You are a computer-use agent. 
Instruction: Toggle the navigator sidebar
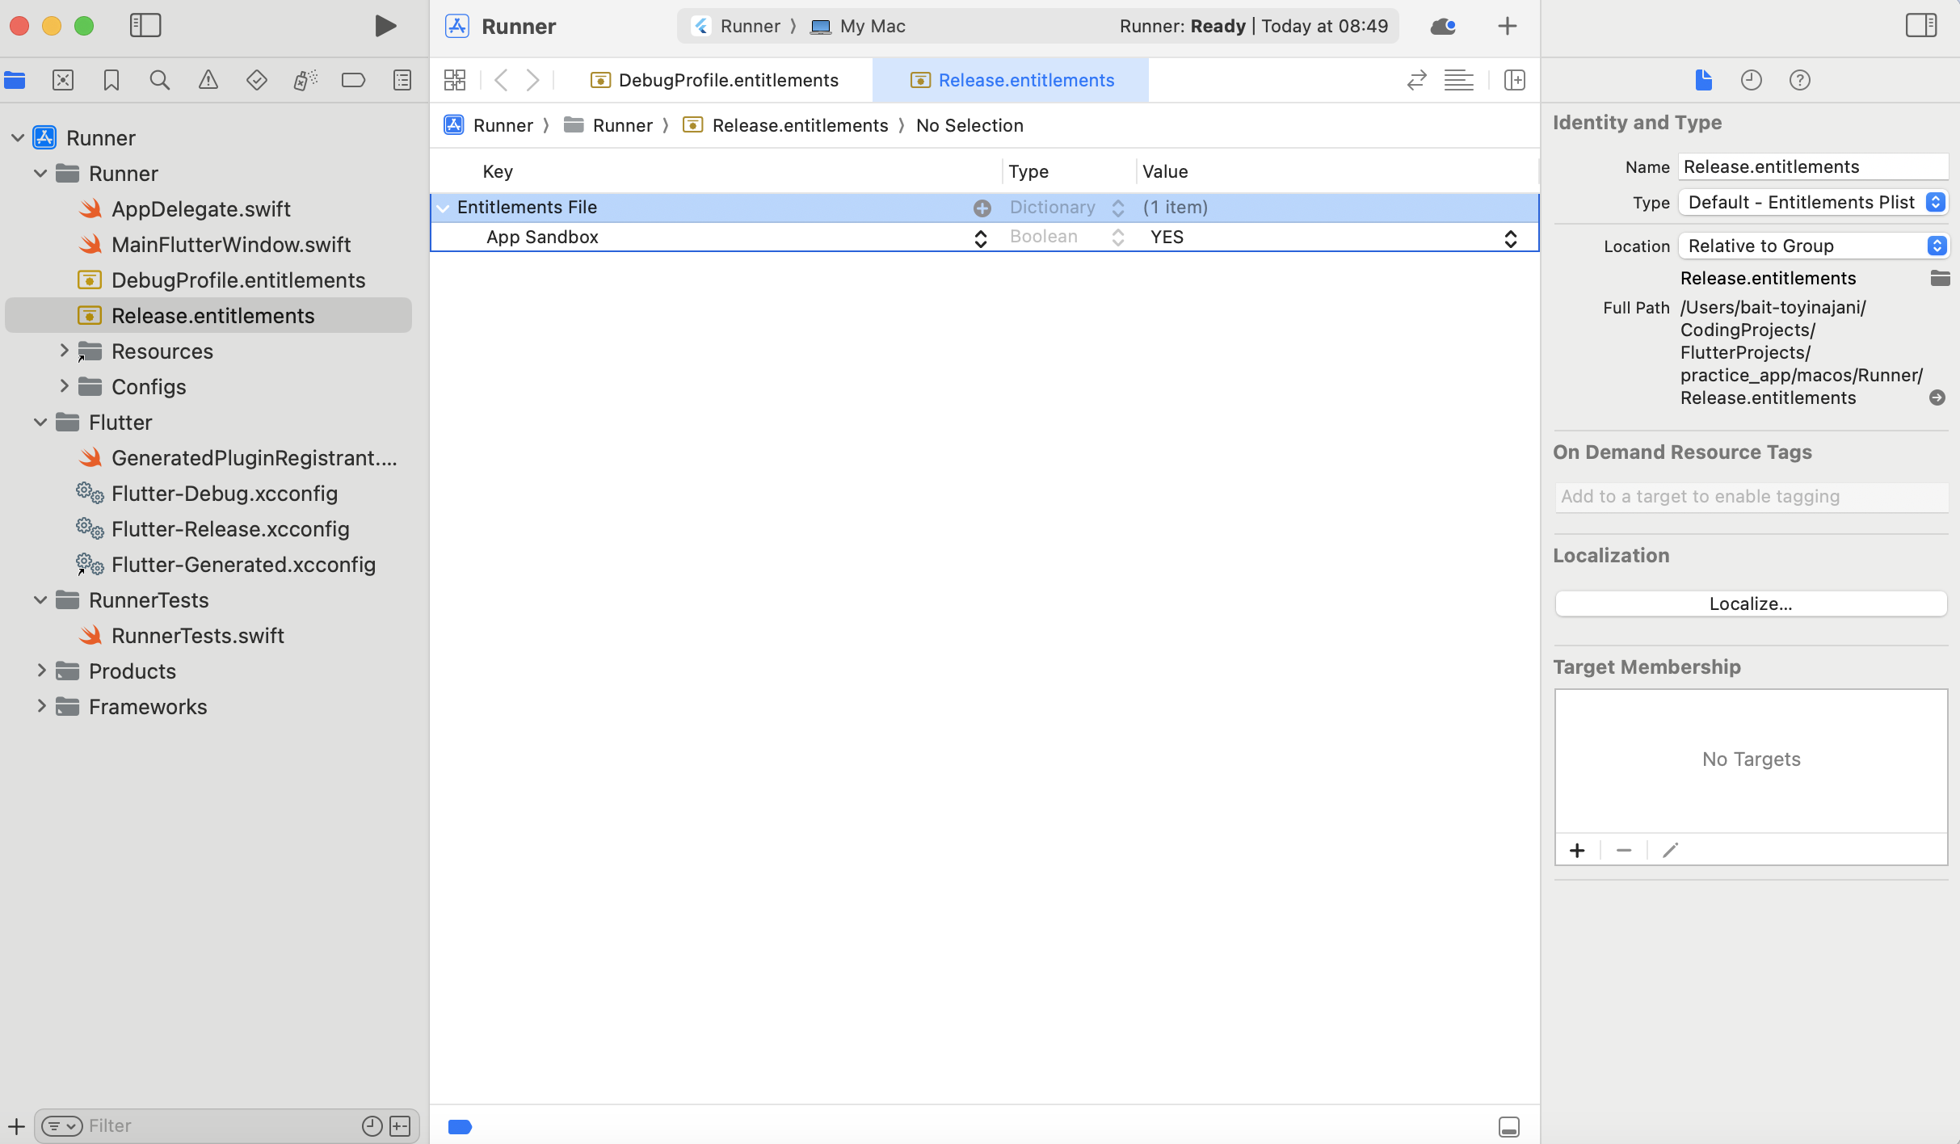[x=145, y=26]
